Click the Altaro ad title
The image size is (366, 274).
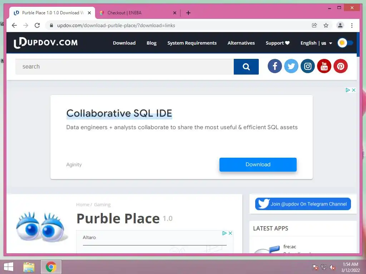pyautogui.click(x=89, y=237)
